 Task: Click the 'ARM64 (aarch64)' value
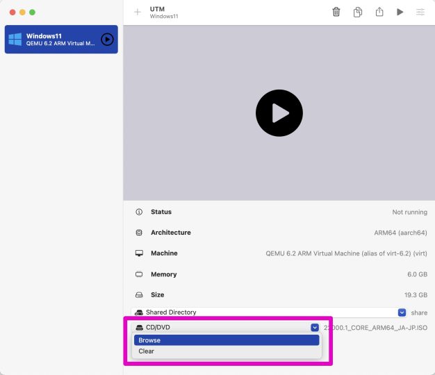(400, 233)
